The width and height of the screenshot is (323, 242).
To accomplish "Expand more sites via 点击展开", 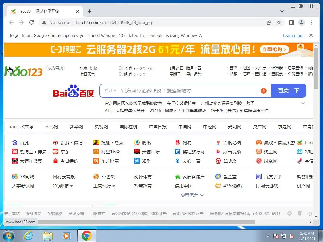I will pos(192,195).
